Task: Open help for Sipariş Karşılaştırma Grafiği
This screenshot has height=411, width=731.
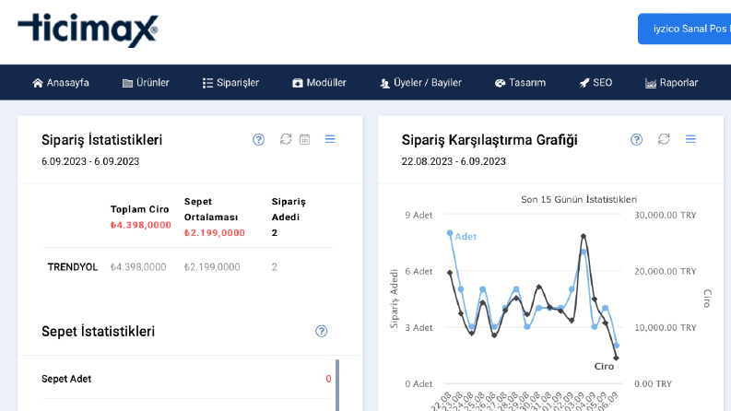Action: pos(636,139)
